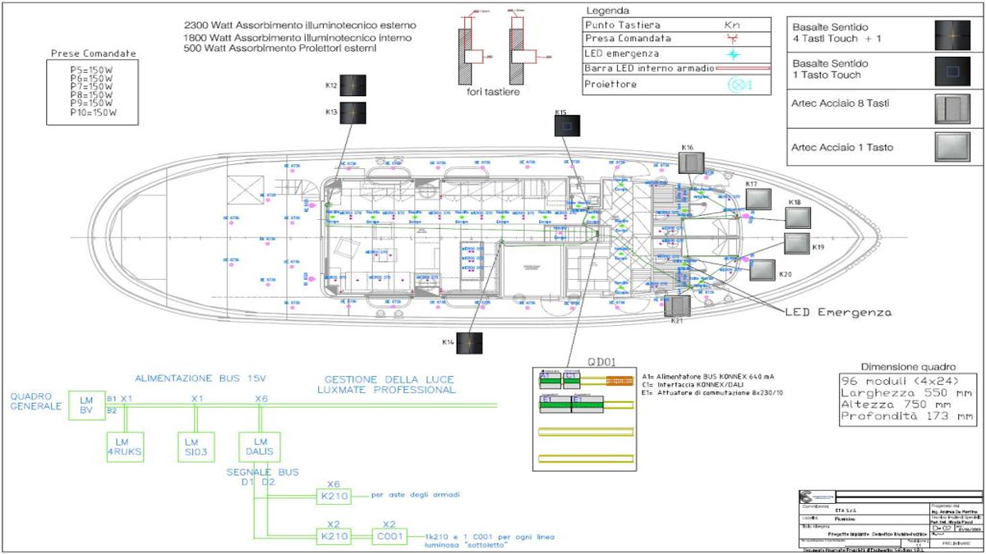Select the steel keypad image labeled K19

pos(797,244)
